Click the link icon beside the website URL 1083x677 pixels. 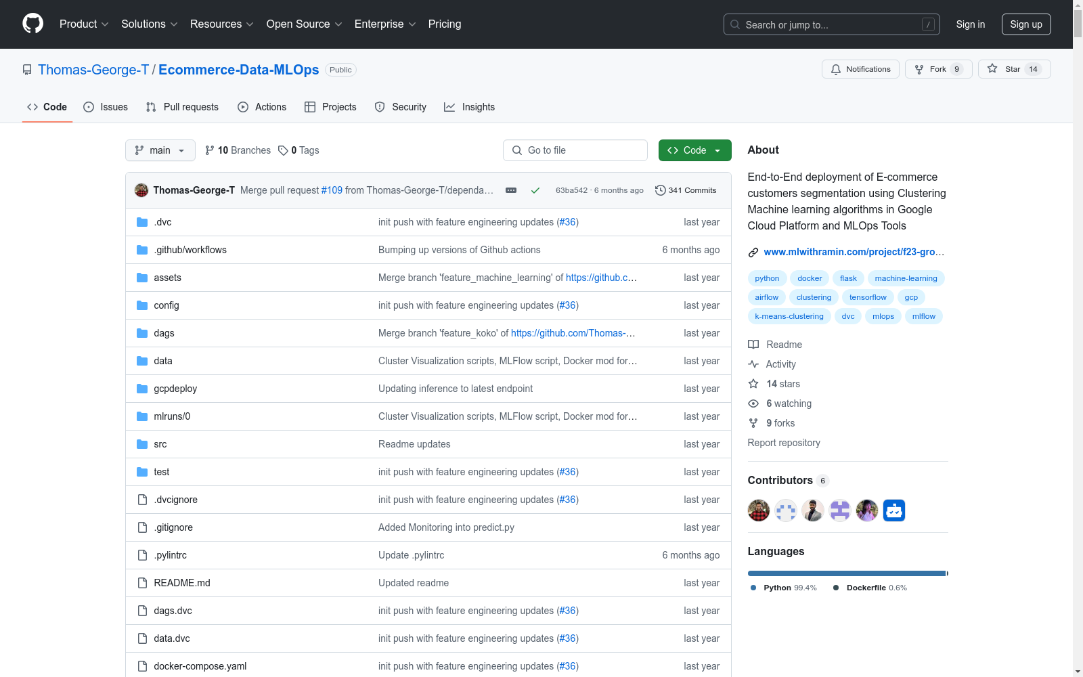[753, 253]
